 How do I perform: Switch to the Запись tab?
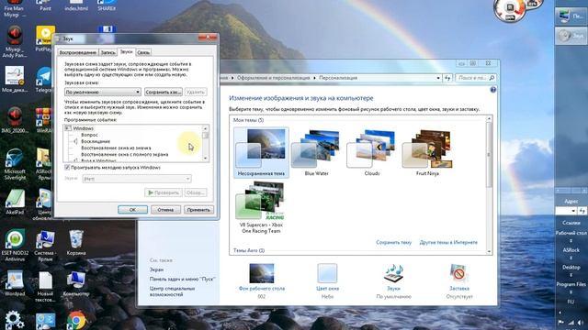point(107,52)
